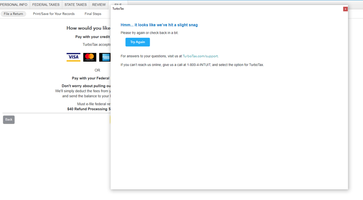This screenshot has height=200, width=363.
Task: Switch to the Personal Info tab
Action: (x=14, y=5)
